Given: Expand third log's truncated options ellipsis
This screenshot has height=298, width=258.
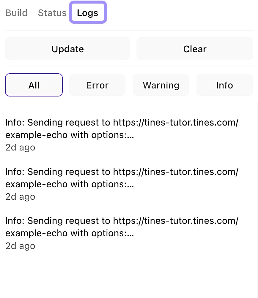Looking at the screenshot, I should coord(130,234).
